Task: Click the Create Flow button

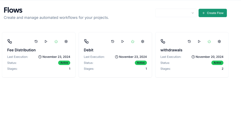Action: point(212,13)
